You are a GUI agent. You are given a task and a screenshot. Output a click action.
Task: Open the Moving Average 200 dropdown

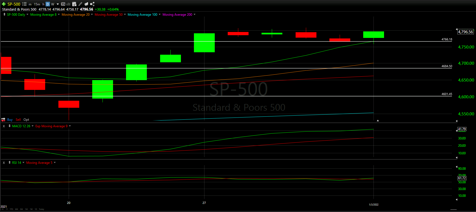(x=194, y=15)
